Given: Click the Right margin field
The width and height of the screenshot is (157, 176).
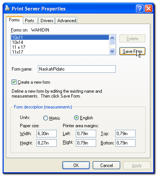Looking at the screenshot, I should [86, 143].
